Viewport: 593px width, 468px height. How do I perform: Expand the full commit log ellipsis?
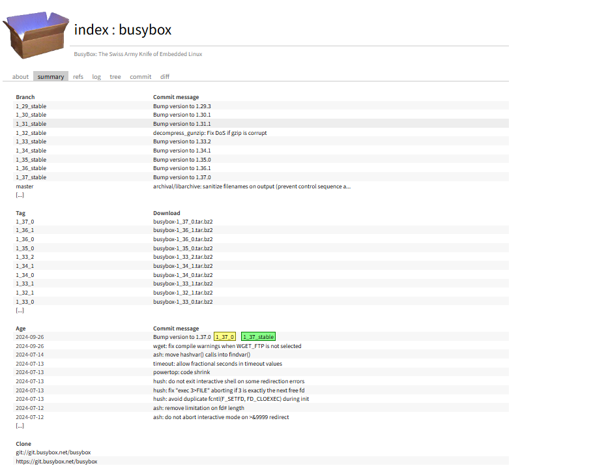20,426
